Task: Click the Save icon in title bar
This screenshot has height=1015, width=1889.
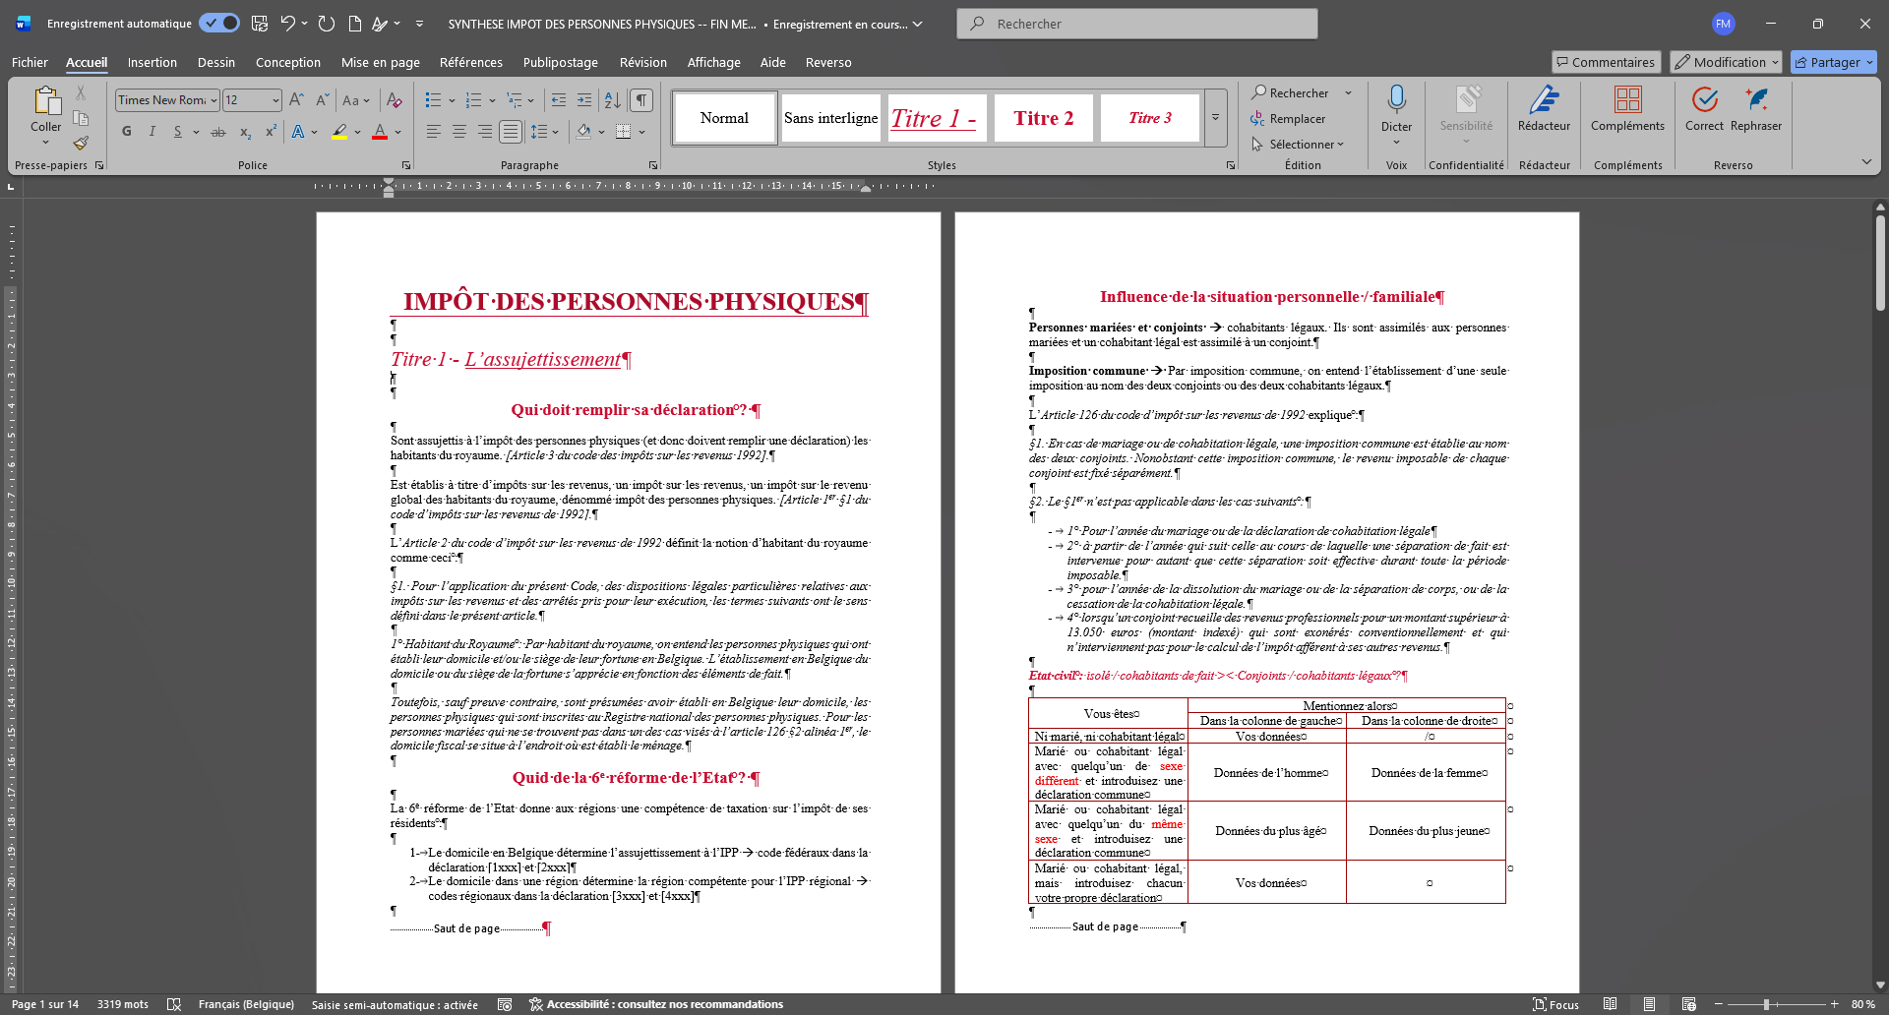Action: pos(259,24)
